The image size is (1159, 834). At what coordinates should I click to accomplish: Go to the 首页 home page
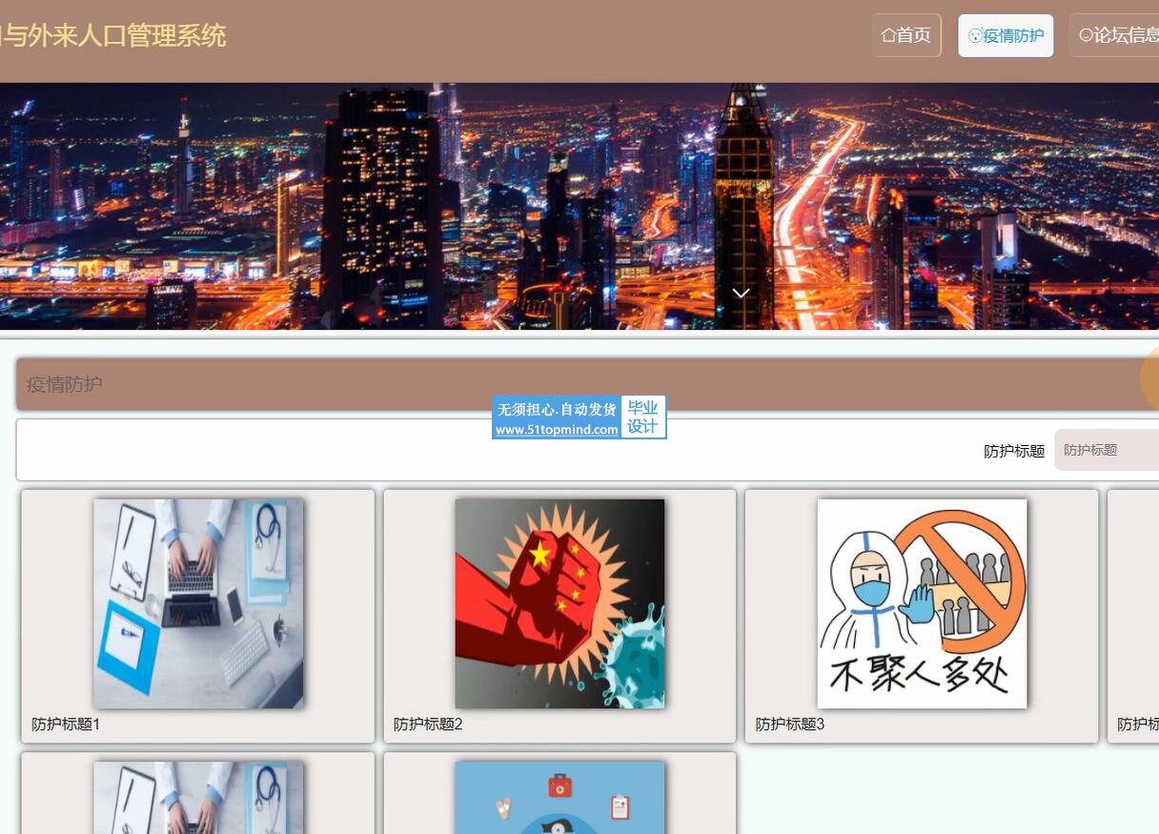(906, 35)
